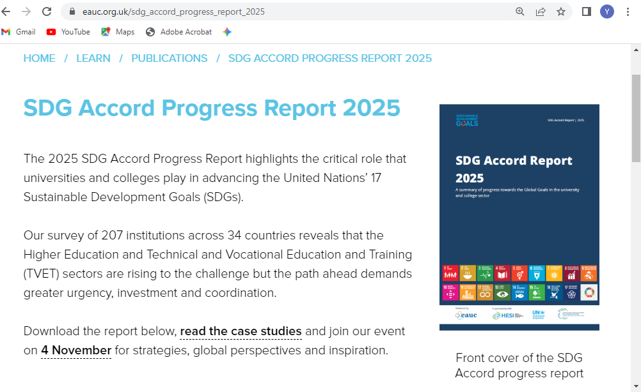Open the profile avatar Y
The image size is (641, 392).
point(607,11)
